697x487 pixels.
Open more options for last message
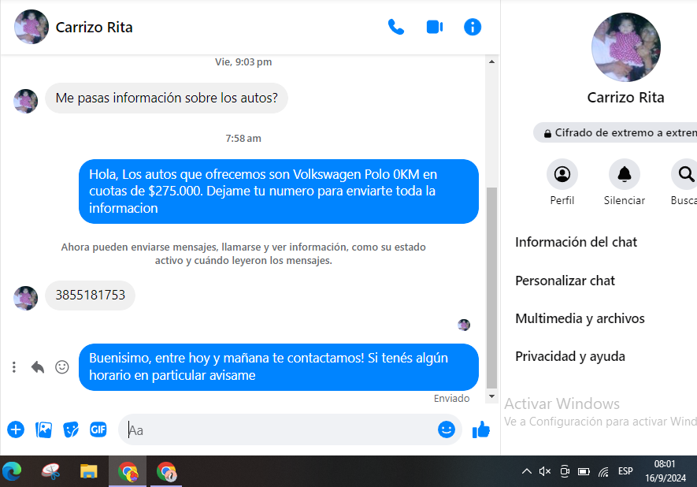pos(14,367)
